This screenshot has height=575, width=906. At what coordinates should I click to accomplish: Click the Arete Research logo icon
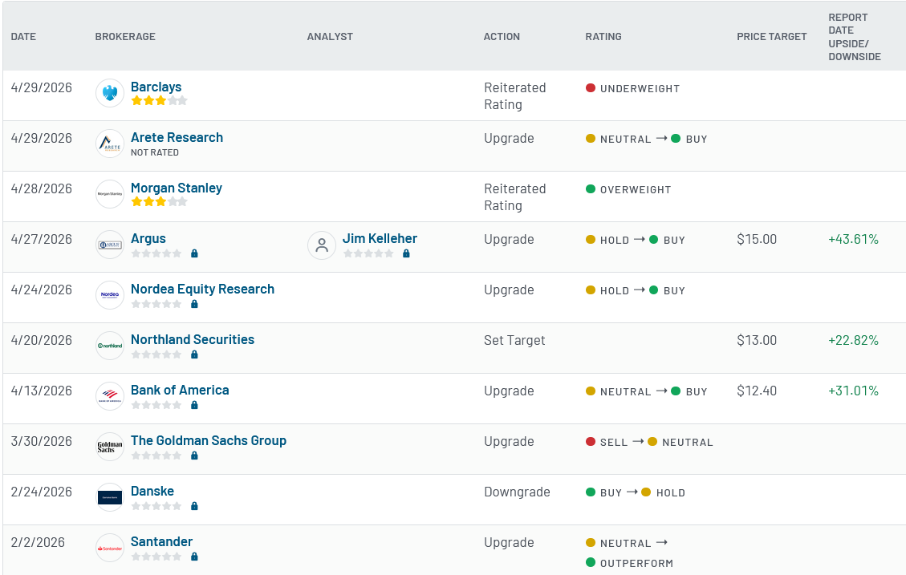110,144
